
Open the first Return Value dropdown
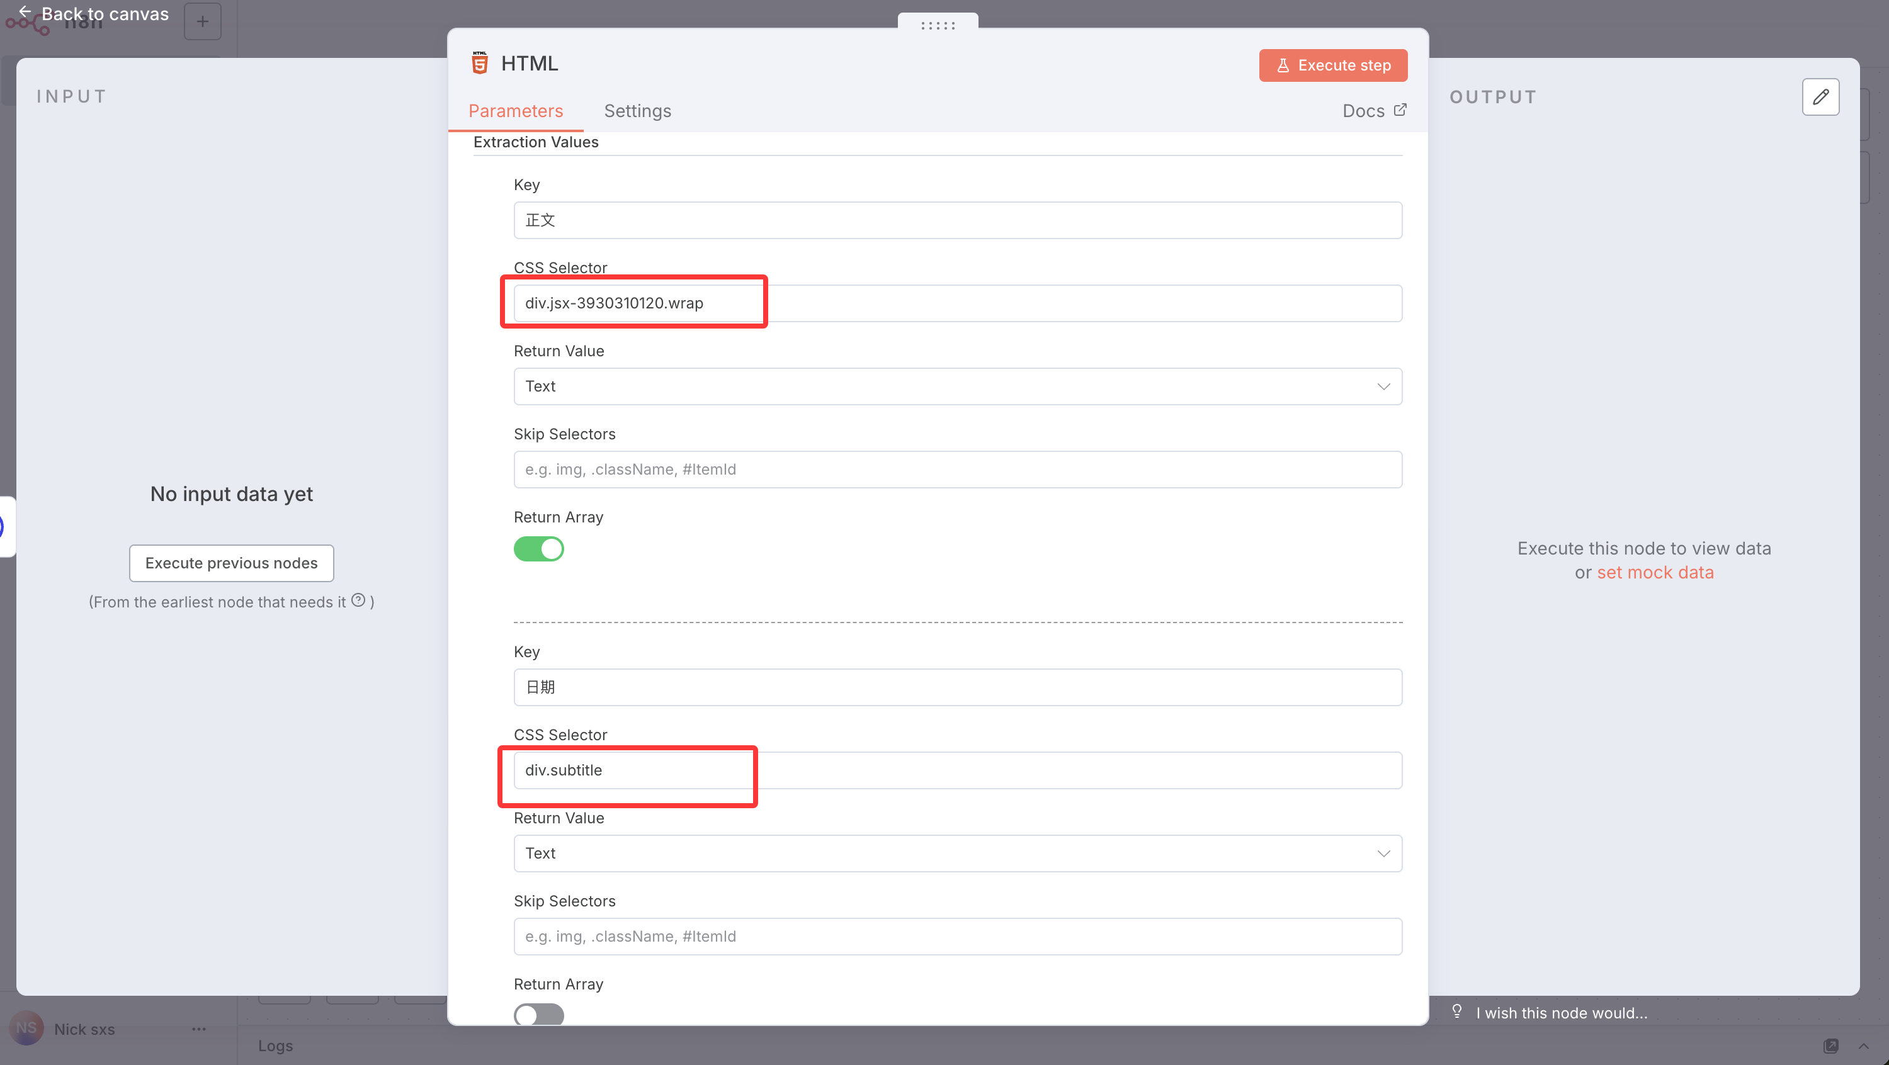click(957, 386)
